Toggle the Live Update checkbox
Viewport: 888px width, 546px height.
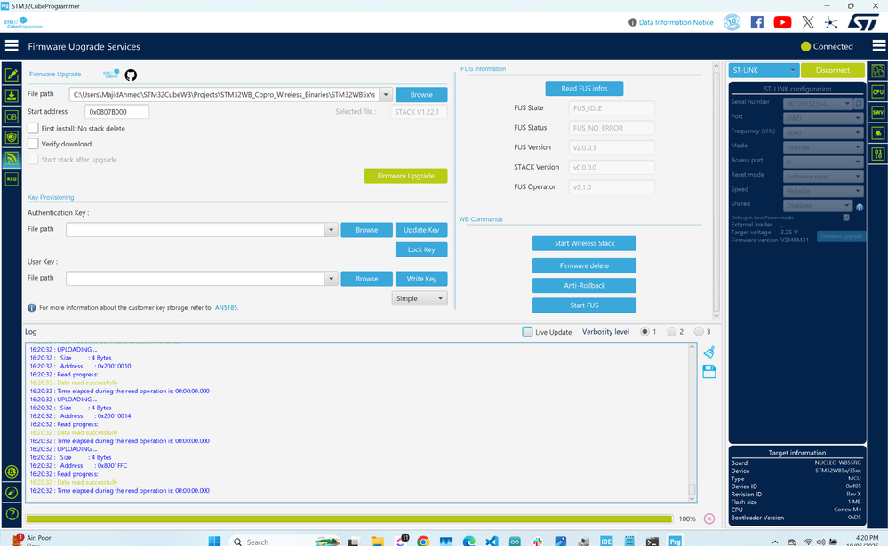(x=527, y=331)
